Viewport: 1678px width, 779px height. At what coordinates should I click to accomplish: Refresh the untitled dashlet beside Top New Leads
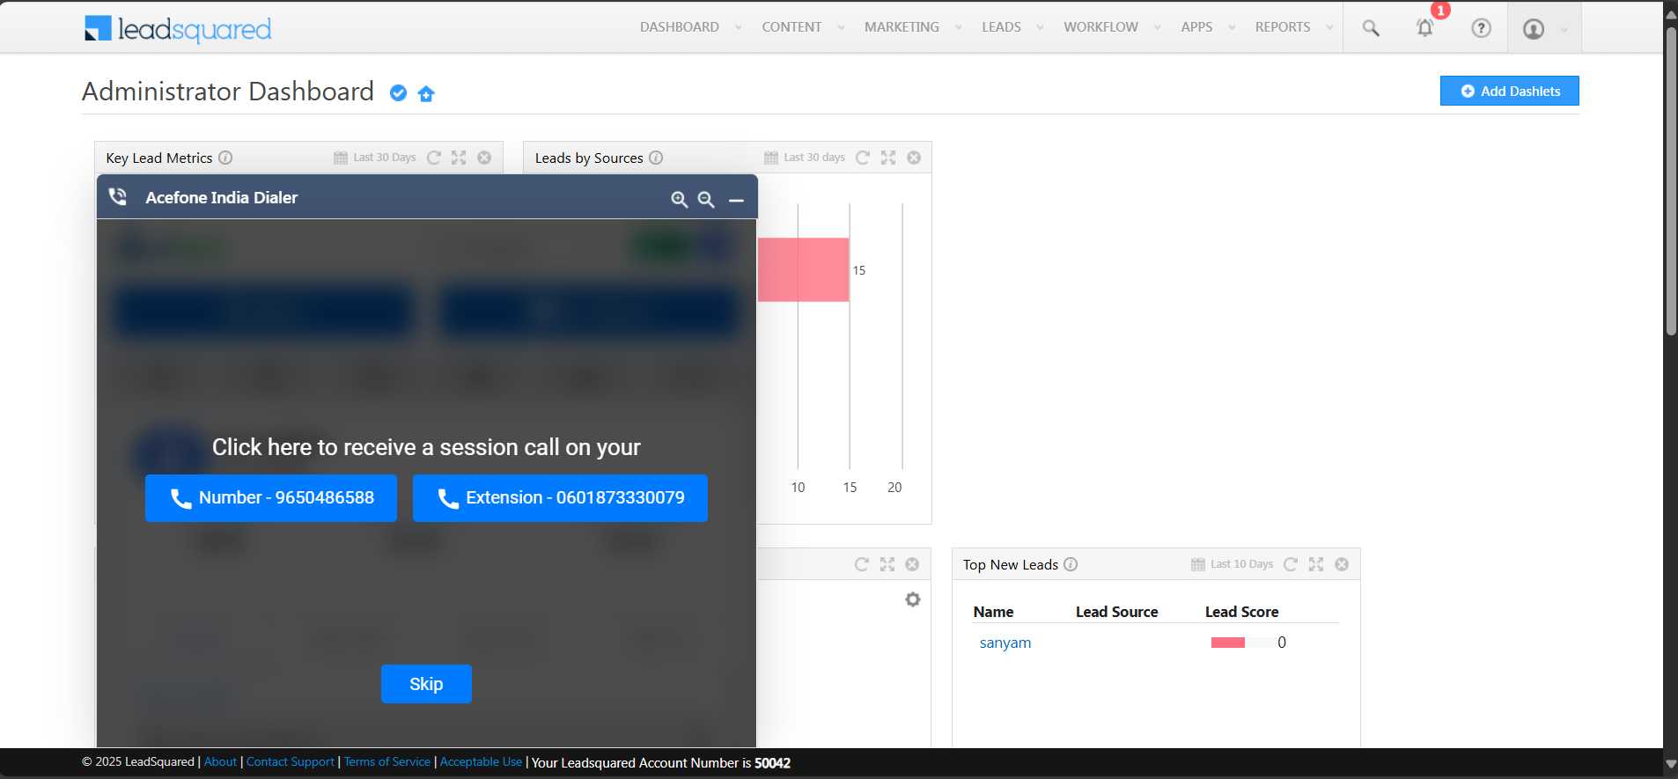[x=862, y=564]
